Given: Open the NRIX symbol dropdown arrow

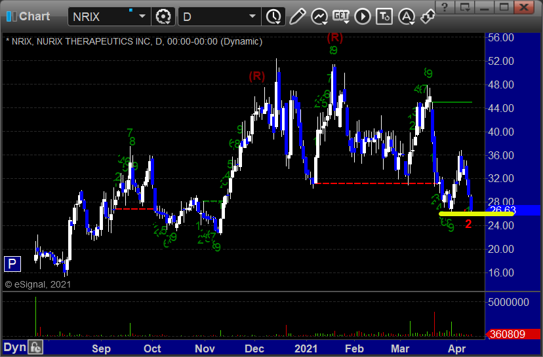Looking at the screenshot, I should pyautogui.click(x=142, y=16).
